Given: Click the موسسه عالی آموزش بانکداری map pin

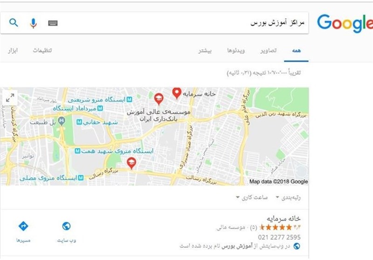Looking at the screenshot, I should point(159,99).
